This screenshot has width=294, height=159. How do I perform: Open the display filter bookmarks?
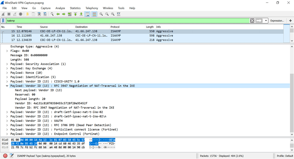coord(3,21)
